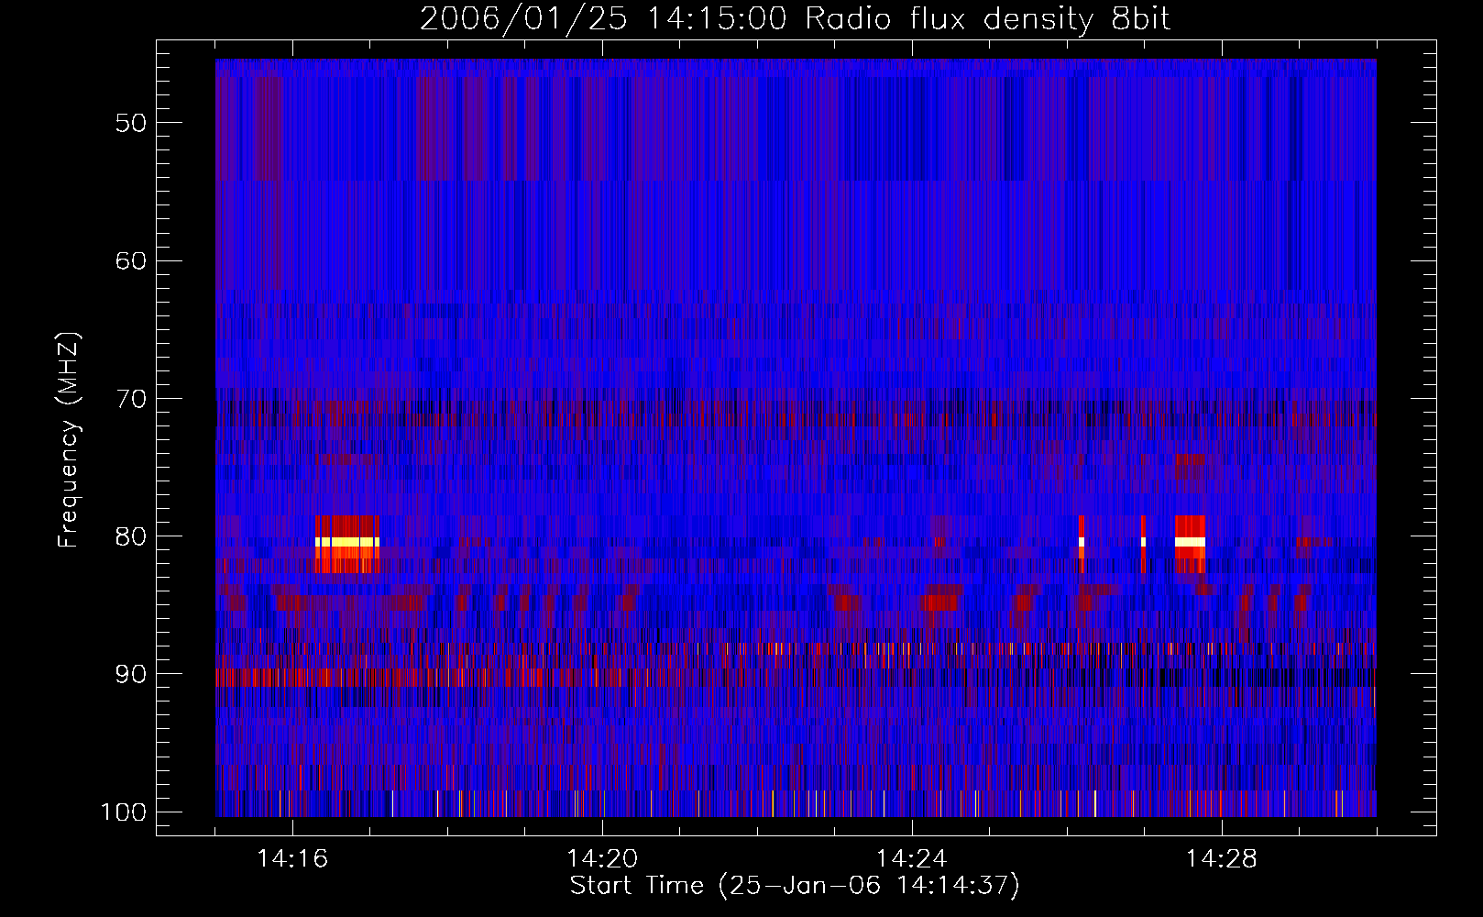Viewport: 1483px width, 917px height.
Task: Click the '80' frequency tick label
Action: [x=130, y=536]
